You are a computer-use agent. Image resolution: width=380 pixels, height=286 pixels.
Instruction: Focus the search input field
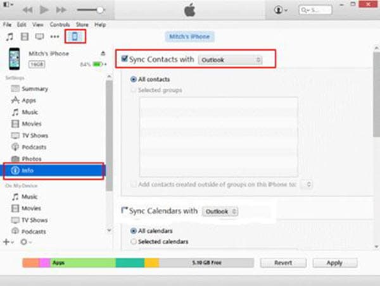pyautogui.click(x=315, y=10)
